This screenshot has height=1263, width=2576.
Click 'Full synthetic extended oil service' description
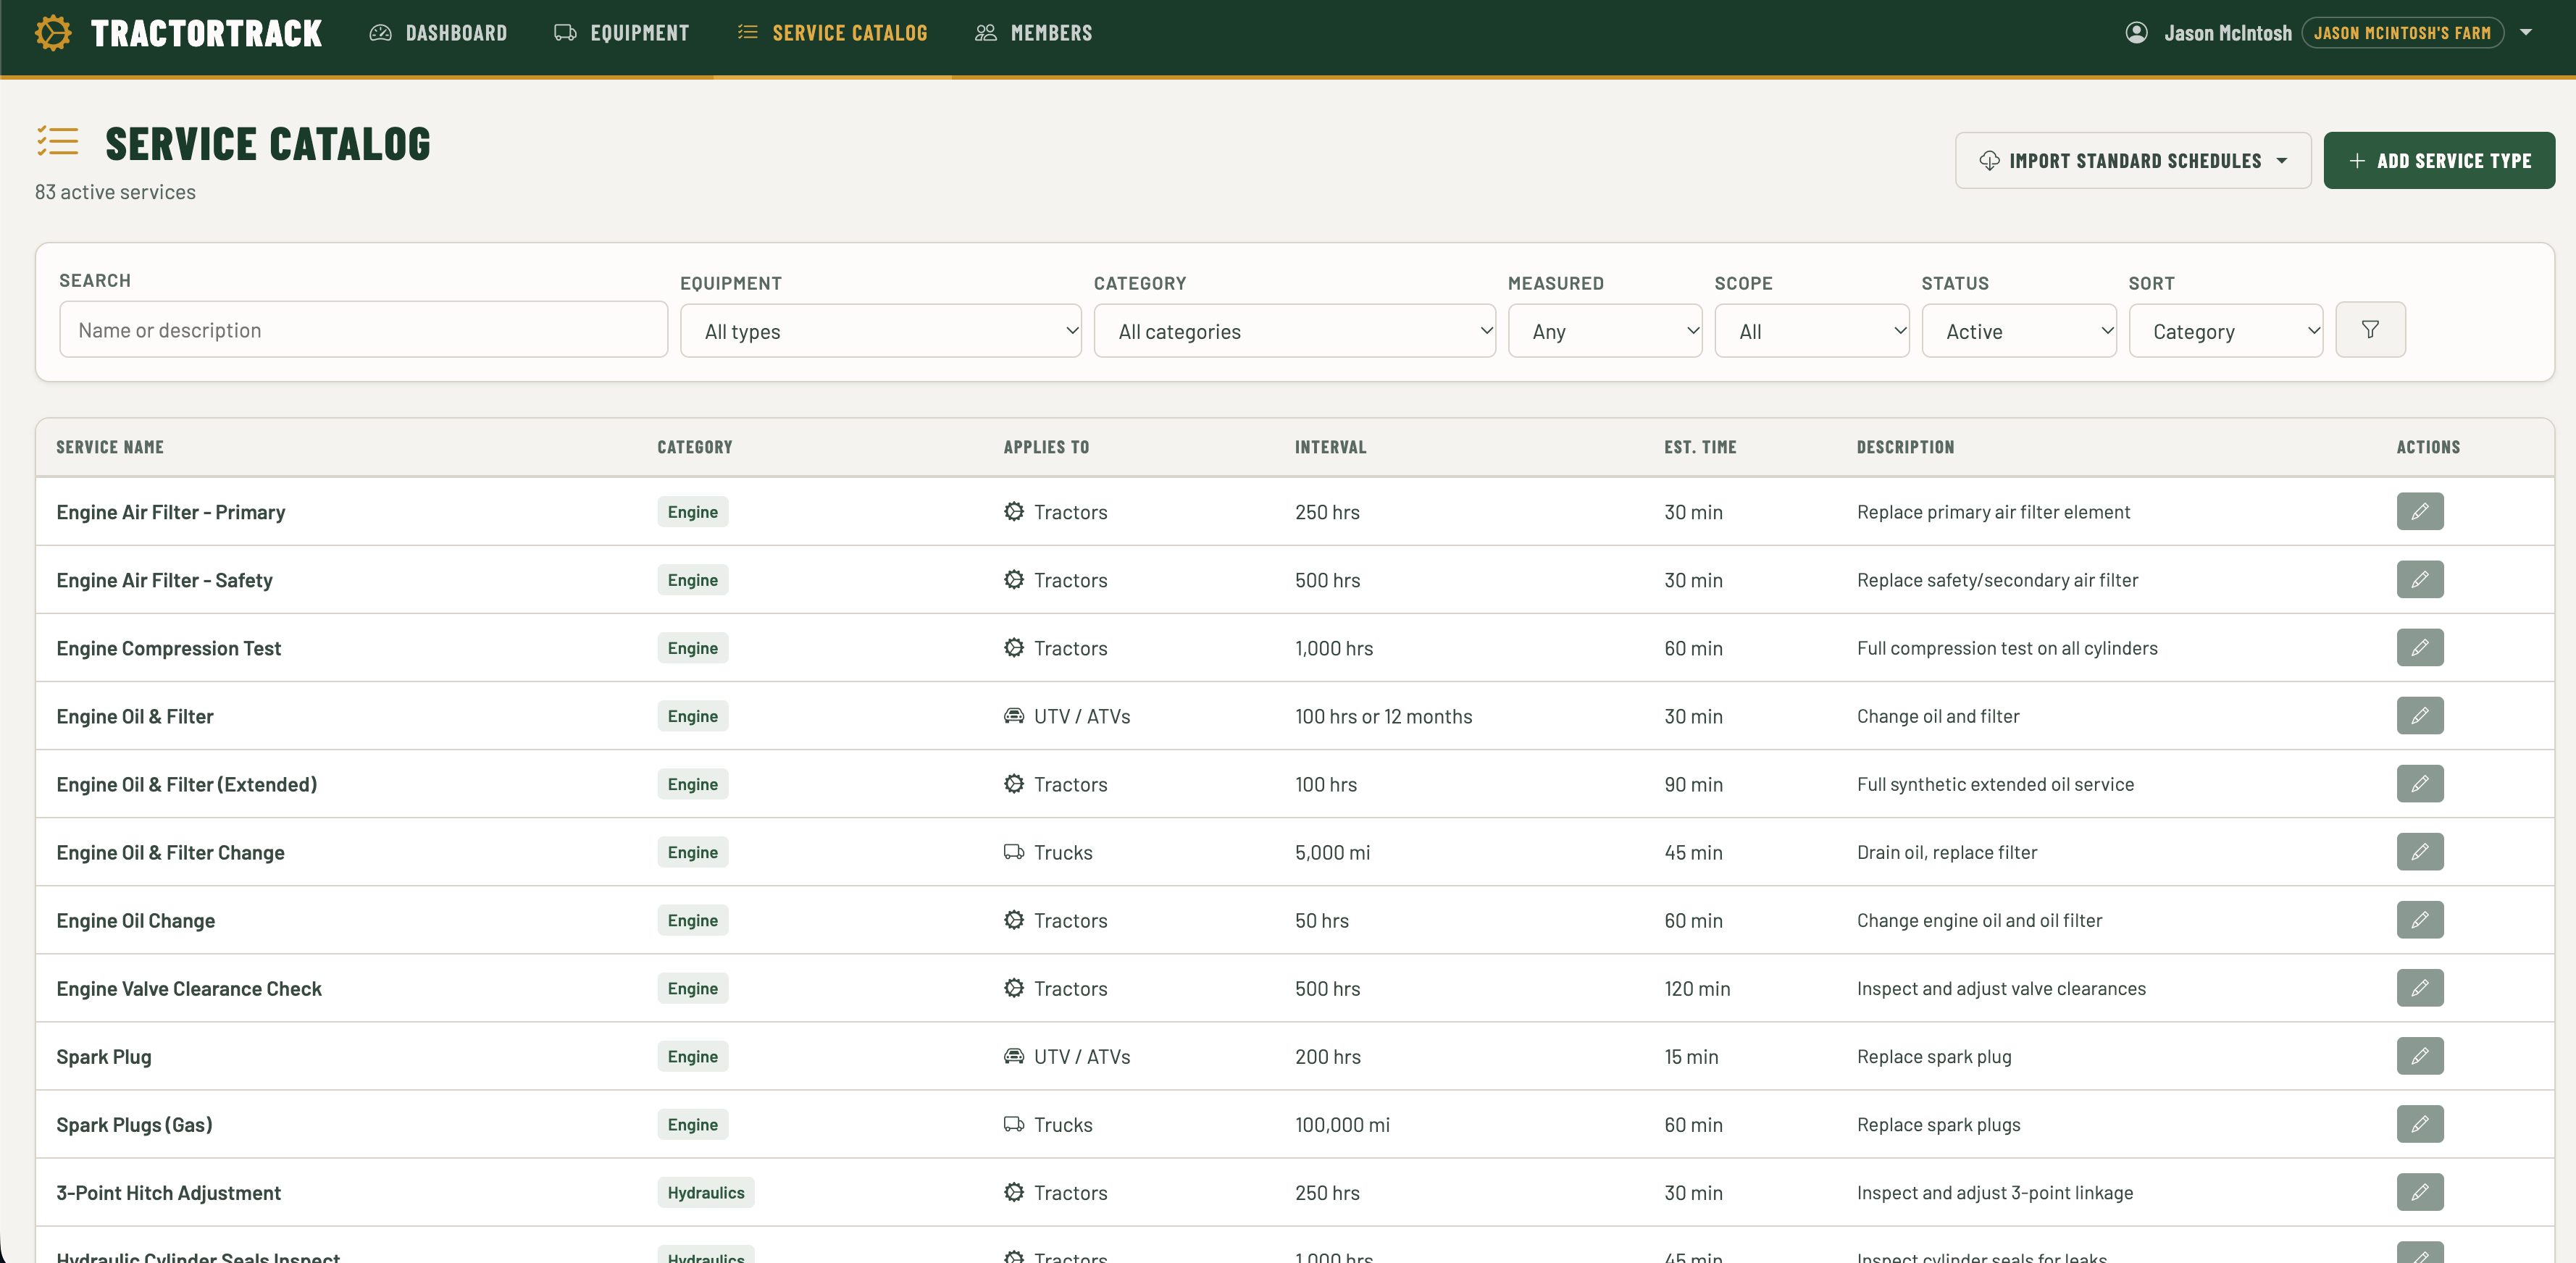click(x=1995, y=784)
